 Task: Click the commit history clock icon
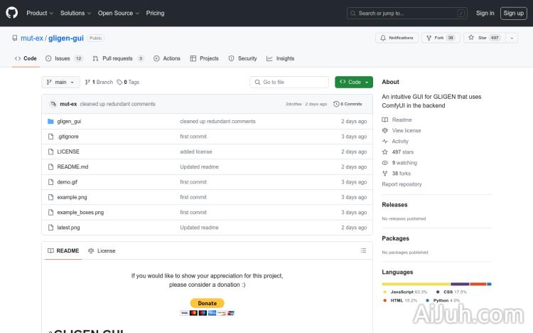[x=337, y=104]
